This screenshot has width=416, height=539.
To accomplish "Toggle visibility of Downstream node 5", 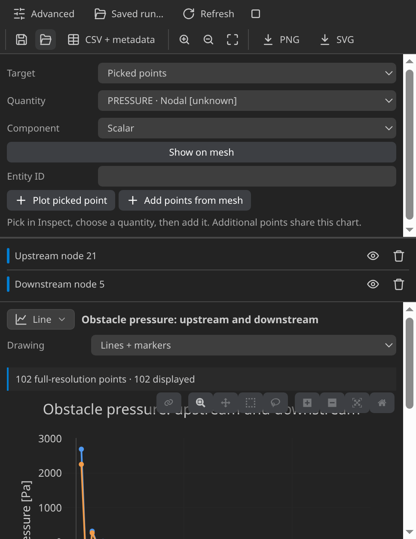I will (x=373, y=284).
